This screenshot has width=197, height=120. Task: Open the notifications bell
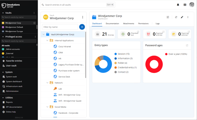pos(178,5)
